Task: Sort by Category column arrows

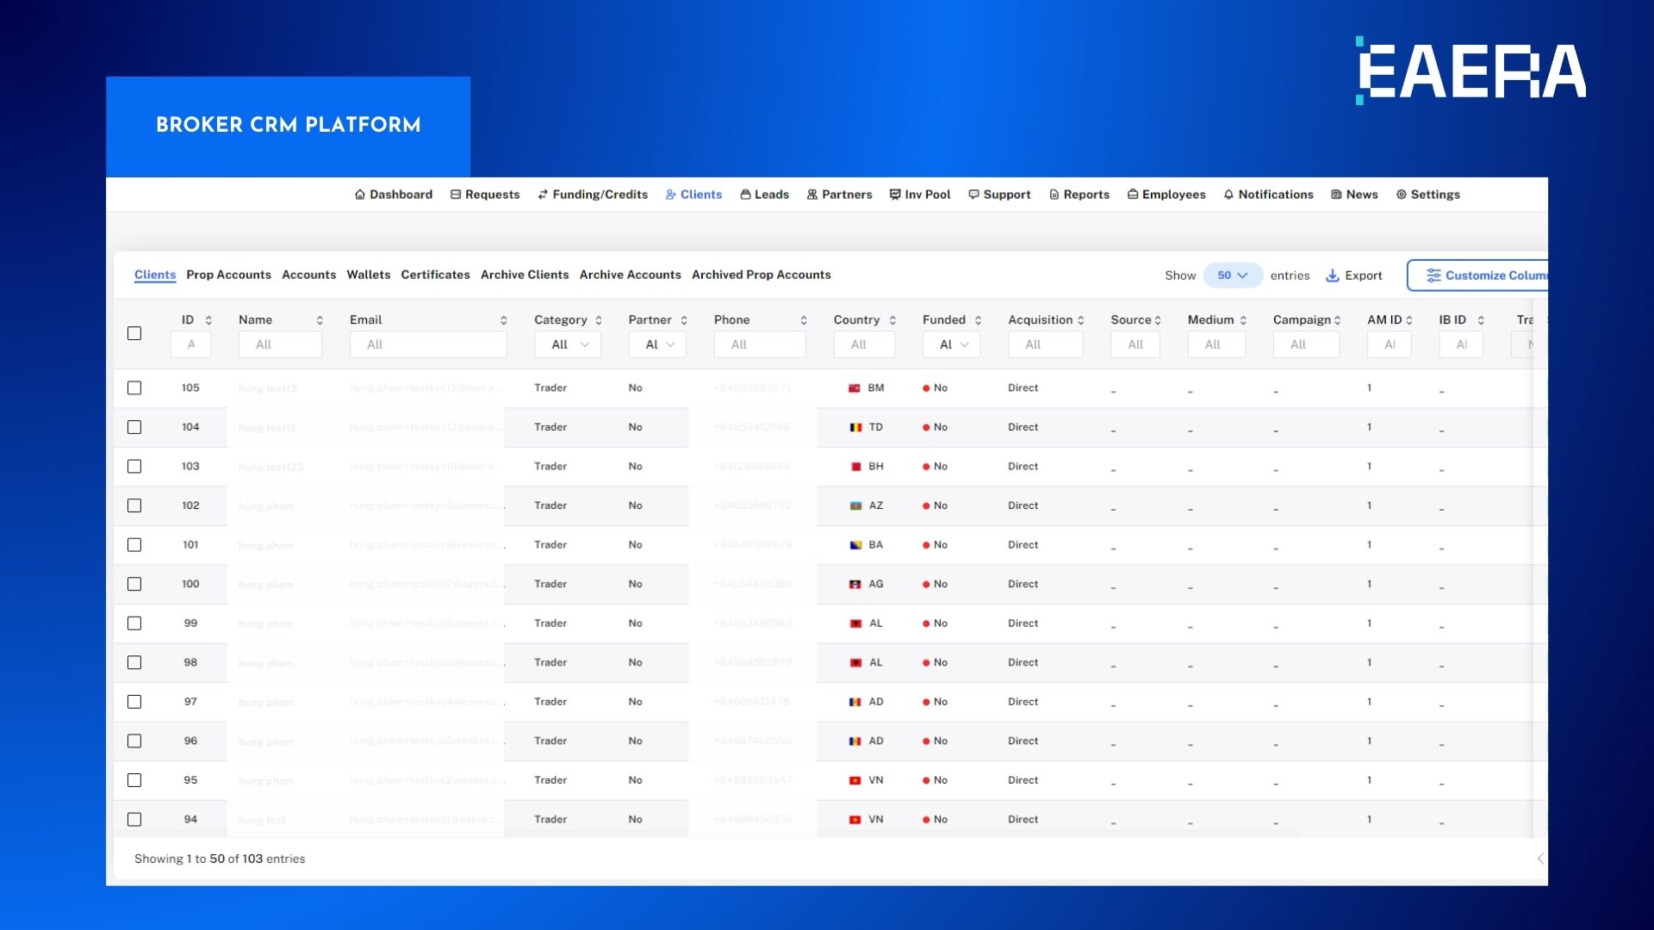Action: 599,320
